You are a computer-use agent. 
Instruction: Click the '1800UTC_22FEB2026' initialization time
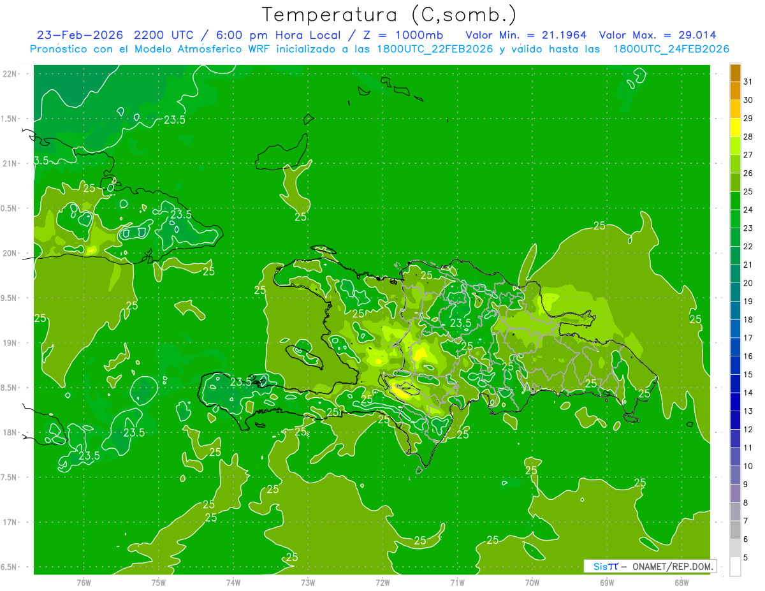[434, 49]
